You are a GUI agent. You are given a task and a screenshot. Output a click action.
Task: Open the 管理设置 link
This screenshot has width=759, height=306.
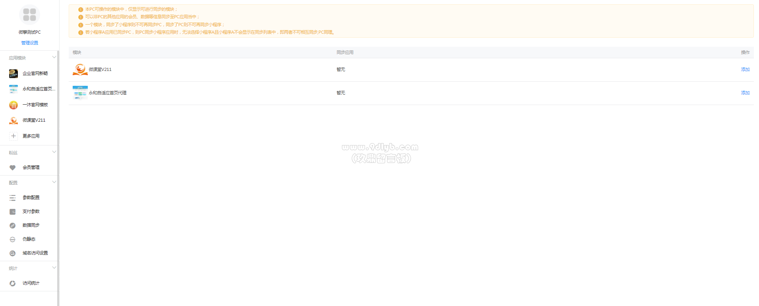(x=30, y=43)
